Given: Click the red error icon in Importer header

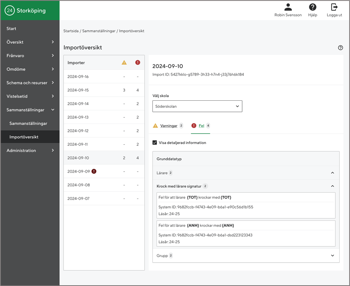Looking at the screenshot, I should point(138,63).
